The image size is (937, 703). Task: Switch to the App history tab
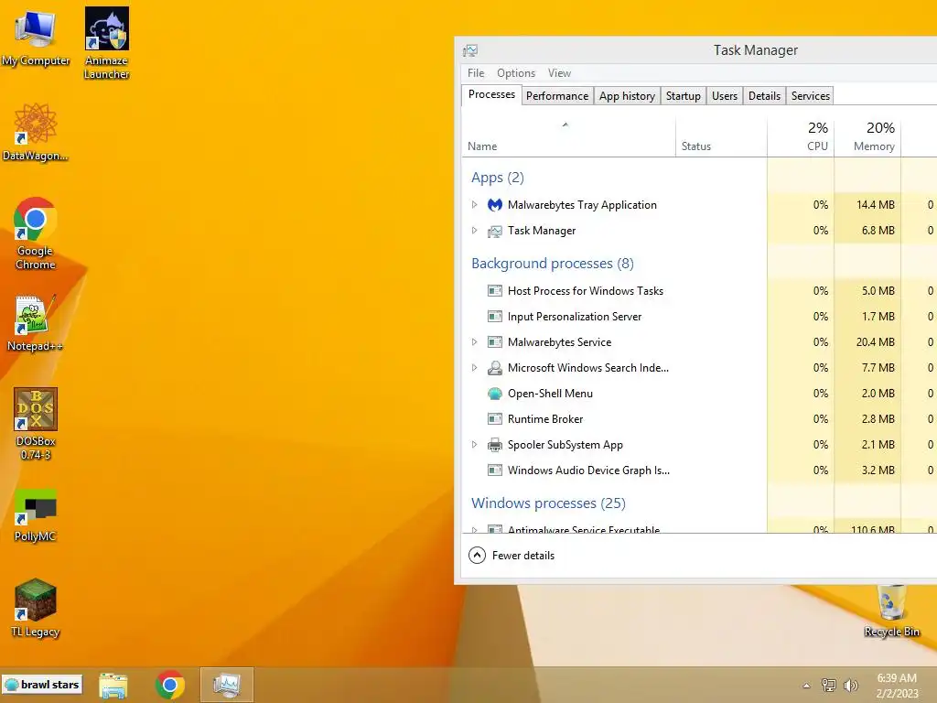(627, 95)
